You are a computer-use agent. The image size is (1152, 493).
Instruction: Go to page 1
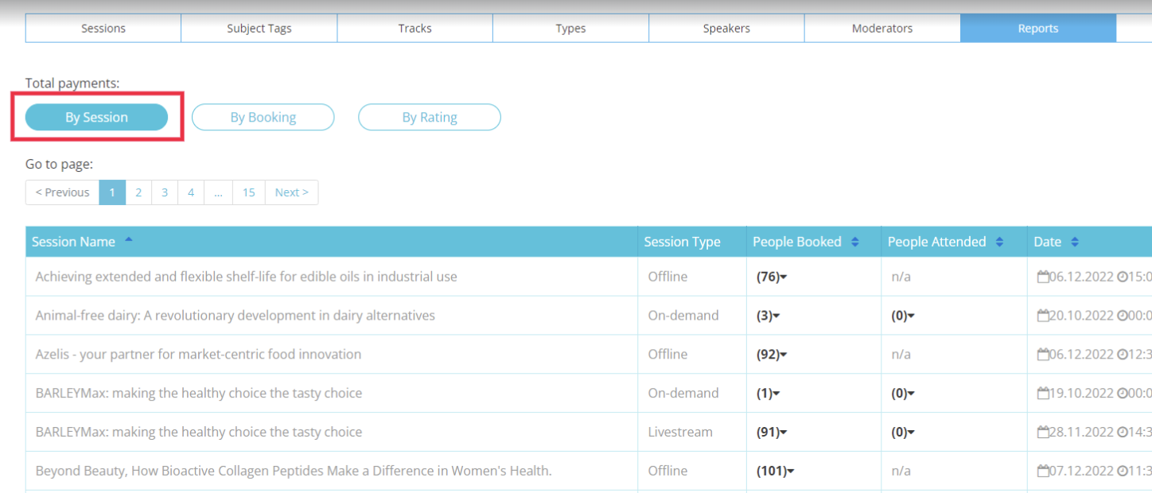coord(112,192)
